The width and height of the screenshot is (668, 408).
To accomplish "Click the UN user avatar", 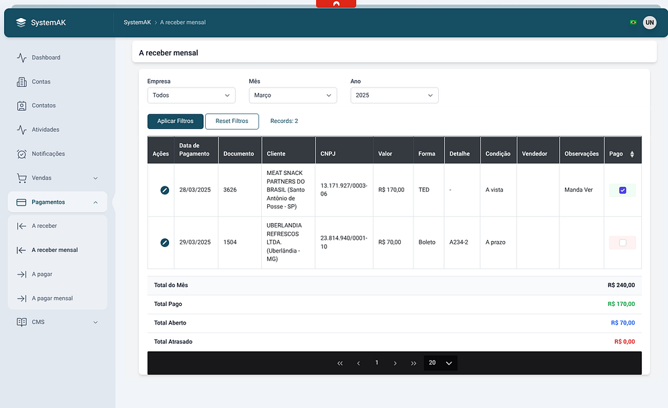I will pyautogui.click(x=649, y=23).
